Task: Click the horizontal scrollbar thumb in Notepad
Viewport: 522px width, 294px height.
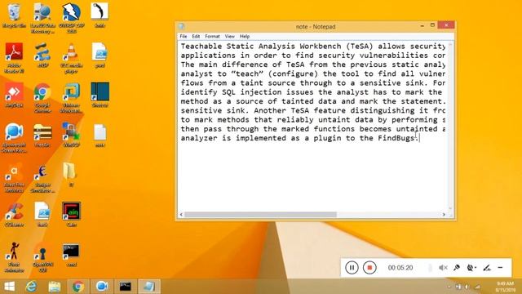Action: click(260, 215)
